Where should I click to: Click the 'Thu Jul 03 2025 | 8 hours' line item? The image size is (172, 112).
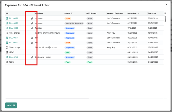click(x=46, y=47)
